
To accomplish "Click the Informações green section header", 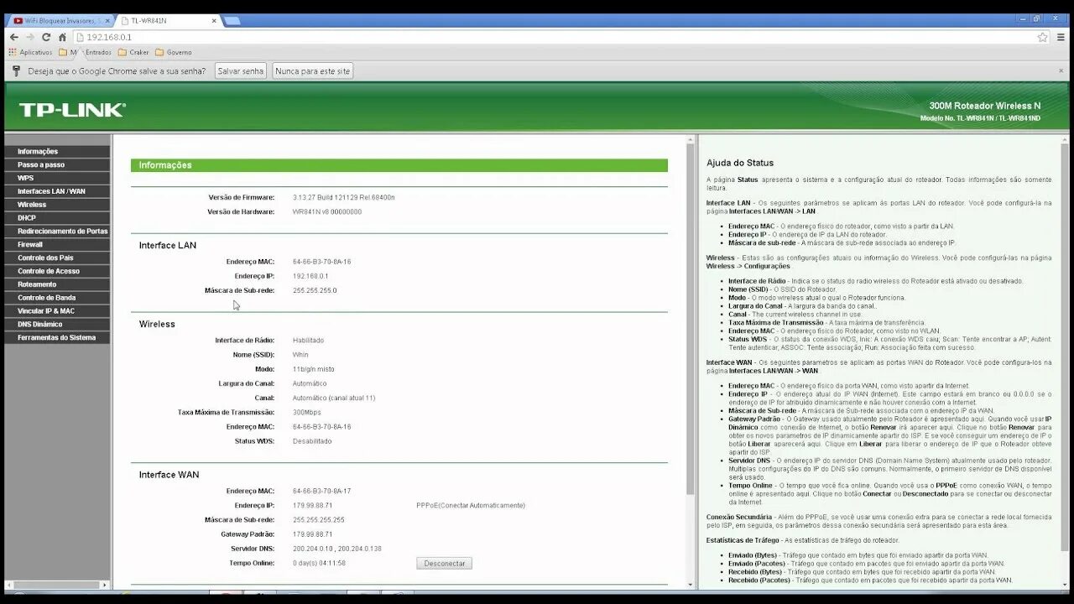I will coord(399,165).
